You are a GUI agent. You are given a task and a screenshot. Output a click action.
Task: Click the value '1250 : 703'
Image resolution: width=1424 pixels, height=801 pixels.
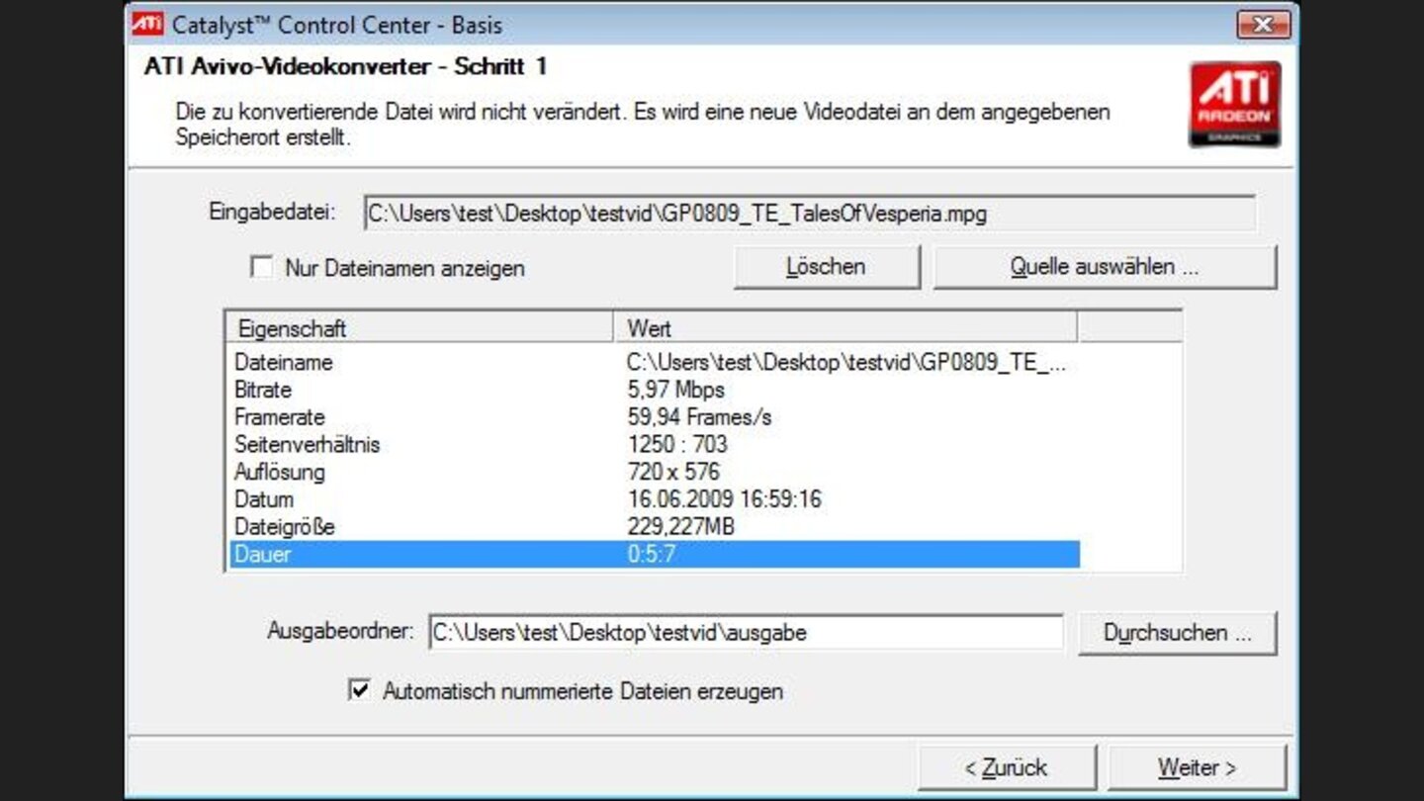[677, 444]
